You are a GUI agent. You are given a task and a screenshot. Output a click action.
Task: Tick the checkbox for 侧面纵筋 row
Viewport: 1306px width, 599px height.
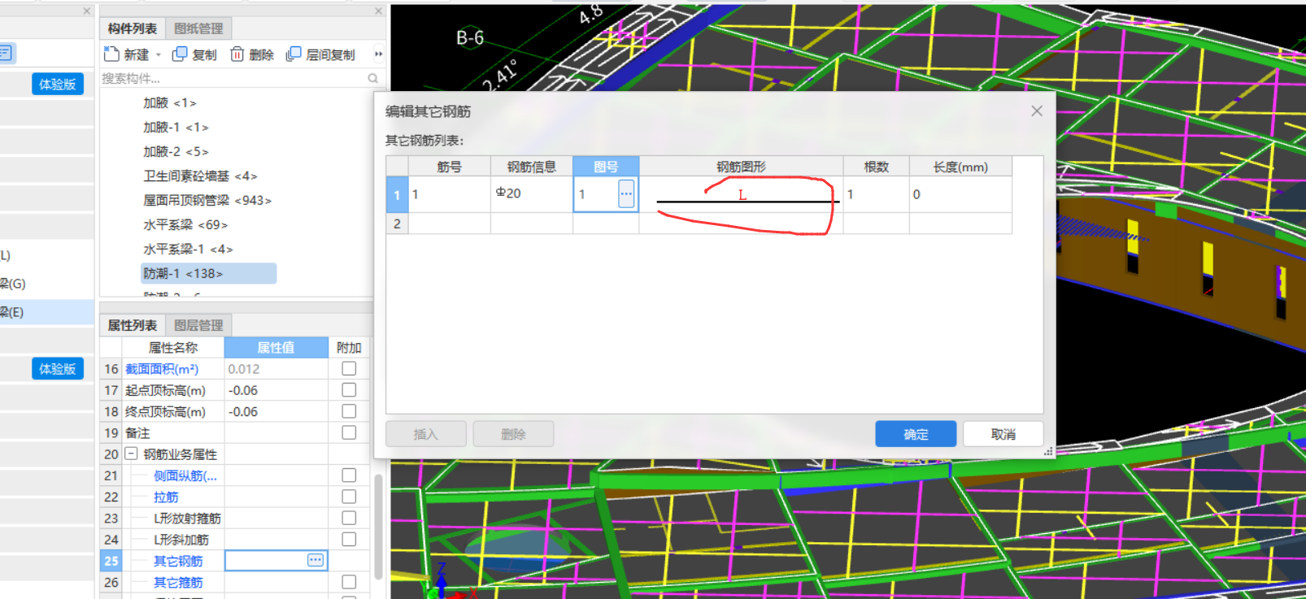point(349,475)
